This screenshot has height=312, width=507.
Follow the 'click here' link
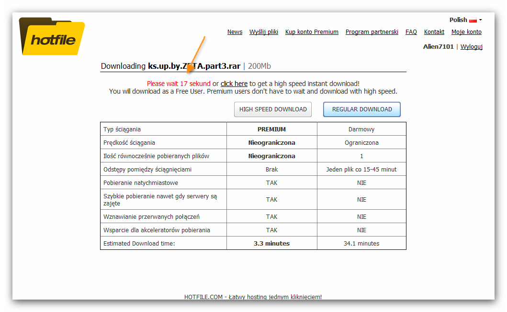pos(234,84)
